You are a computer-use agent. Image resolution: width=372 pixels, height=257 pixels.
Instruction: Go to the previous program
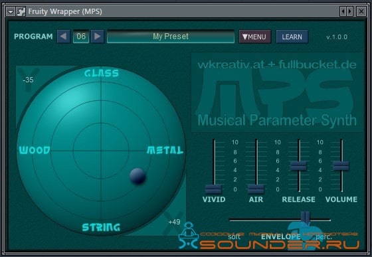tap(64, 37)
